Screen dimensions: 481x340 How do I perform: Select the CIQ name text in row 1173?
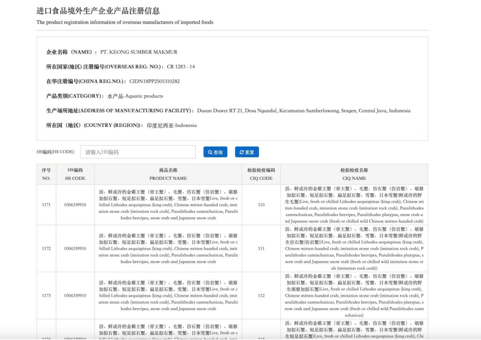tap(354, 296)
